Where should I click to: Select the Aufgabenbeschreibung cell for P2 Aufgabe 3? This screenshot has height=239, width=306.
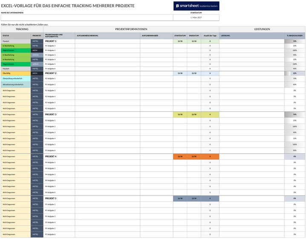[107, 91]
